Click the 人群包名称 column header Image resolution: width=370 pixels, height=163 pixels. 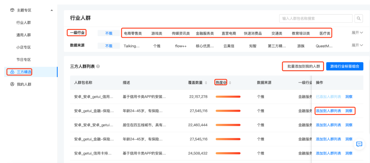(x=84, y=83)
